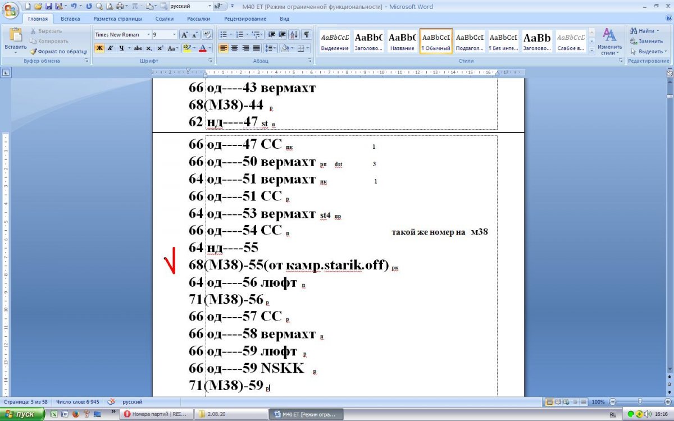The height and width of the screenshot is (421, 674).
Task: Shrink font size icon
Action: 195,34
